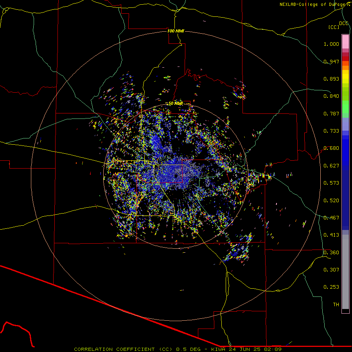Select the 0.520 scale value
352x352 pixels.
click(x=331, y=201)
